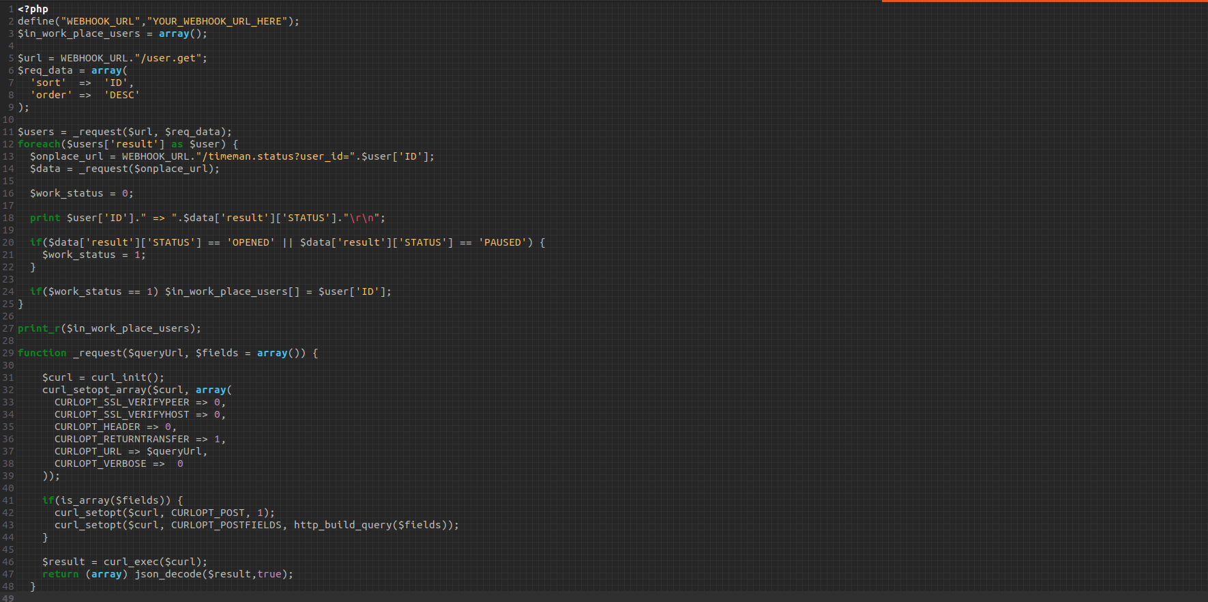Click CURLOPT_SSL_VERIFYPEER option
Image resolution: width=1208 pixels, height=602 pixels.
point(121,402)
